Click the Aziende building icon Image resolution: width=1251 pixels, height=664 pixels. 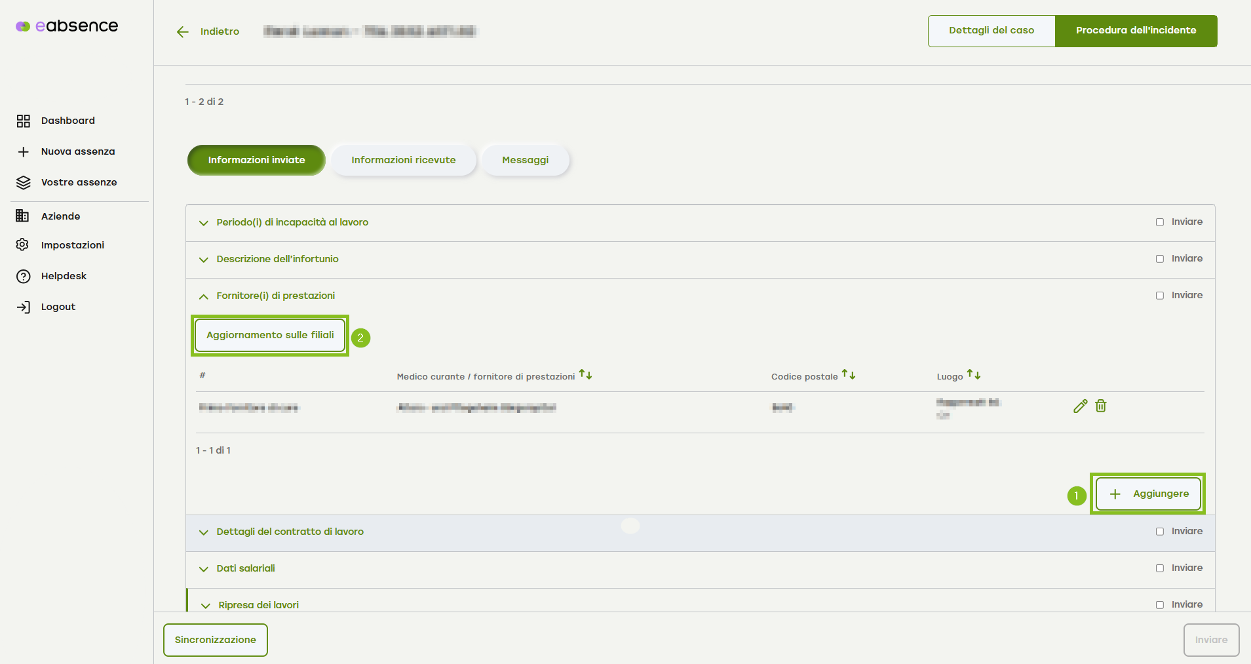23,216
